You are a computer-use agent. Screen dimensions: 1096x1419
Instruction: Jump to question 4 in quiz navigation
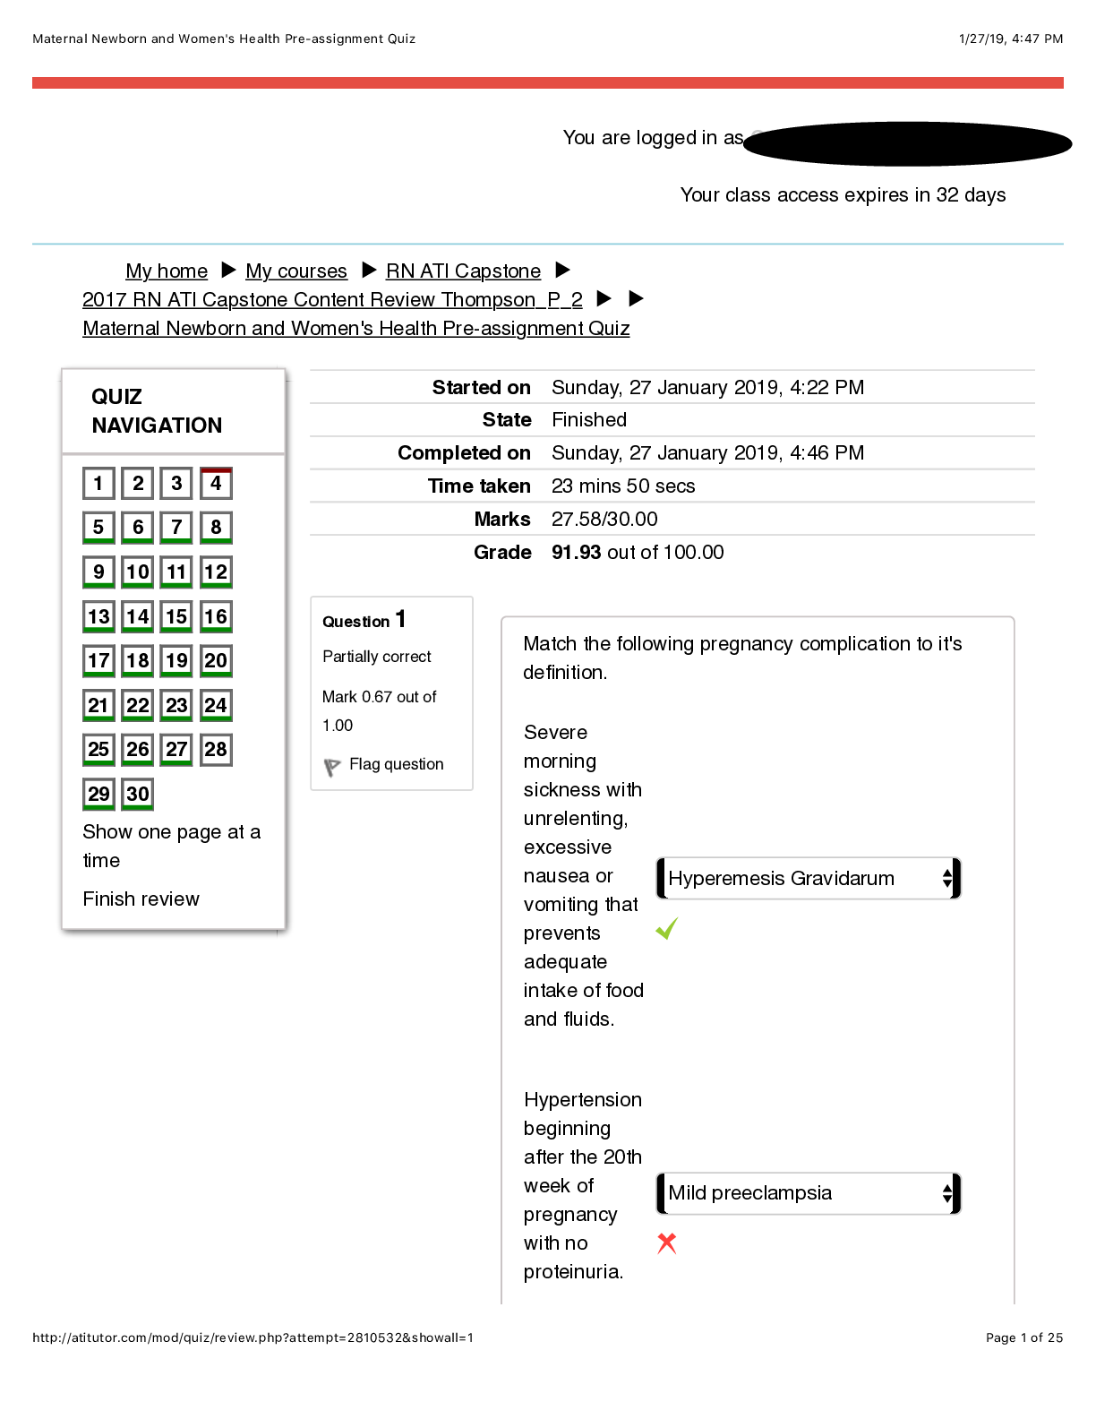point(216,484)
